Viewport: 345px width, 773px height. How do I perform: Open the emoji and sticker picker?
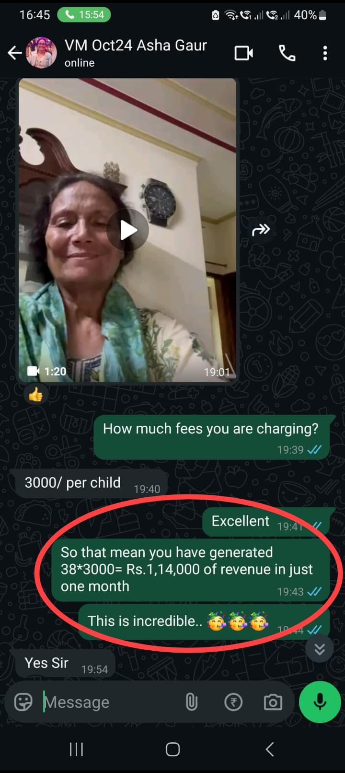tap(23, 702)
